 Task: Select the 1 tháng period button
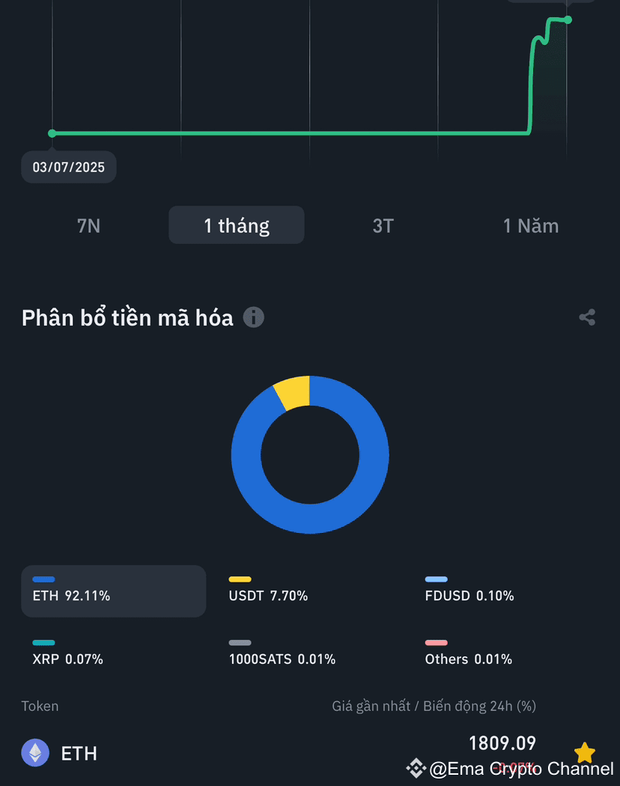coord(236,225)
